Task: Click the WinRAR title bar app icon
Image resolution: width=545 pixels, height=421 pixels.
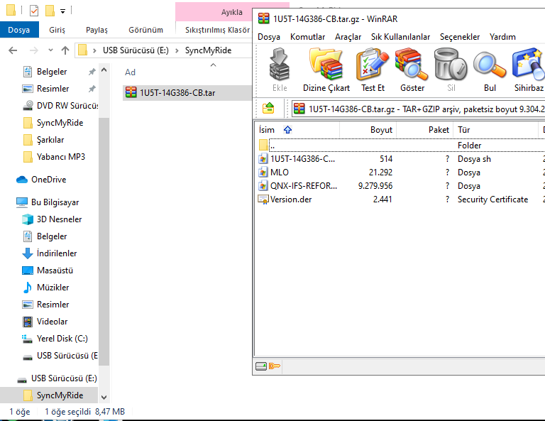Action: coord(263,18)
